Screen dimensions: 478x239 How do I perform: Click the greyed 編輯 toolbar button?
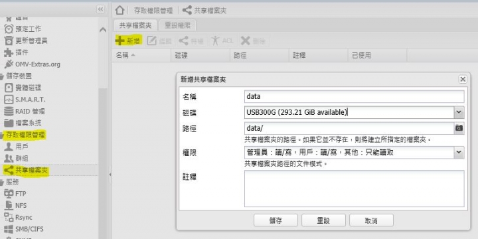coord(159,41)
